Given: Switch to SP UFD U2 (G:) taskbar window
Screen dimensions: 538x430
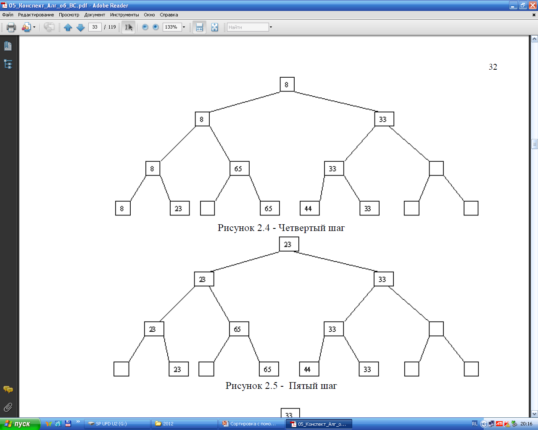Looking at the screenshot, I should point(117,424).
